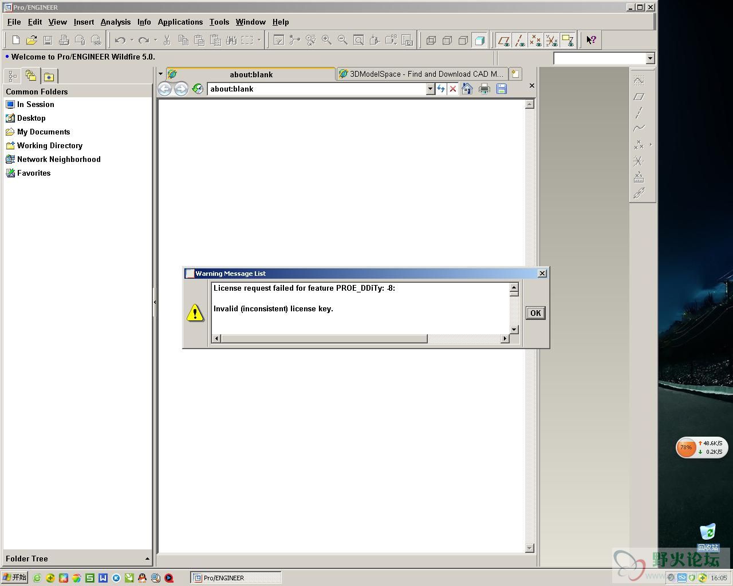
Task: Click the Paste clipboard icon
Action: click(x=199, y=40)
